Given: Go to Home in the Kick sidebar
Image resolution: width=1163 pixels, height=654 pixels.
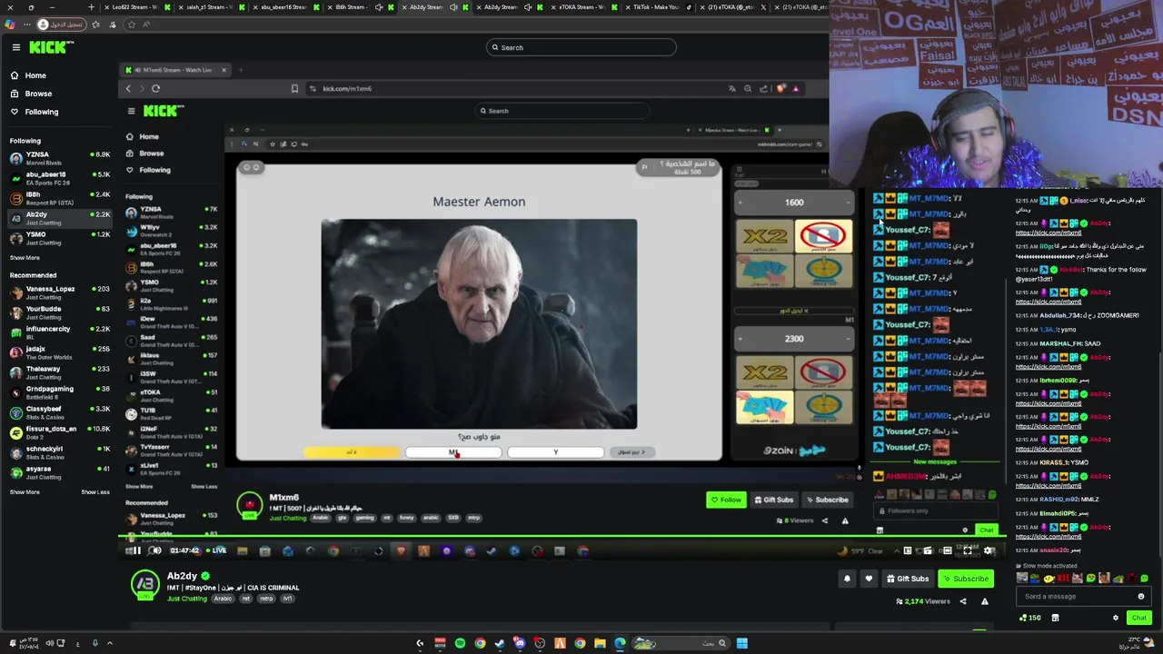Looking at the screenshot, I should point(35,75).
